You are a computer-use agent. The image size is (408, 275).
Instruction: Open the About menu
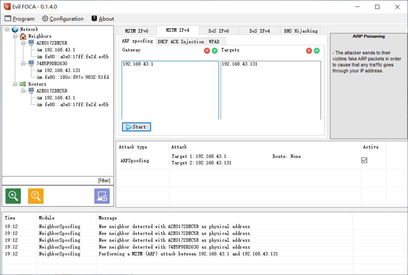tap(103, 19)
